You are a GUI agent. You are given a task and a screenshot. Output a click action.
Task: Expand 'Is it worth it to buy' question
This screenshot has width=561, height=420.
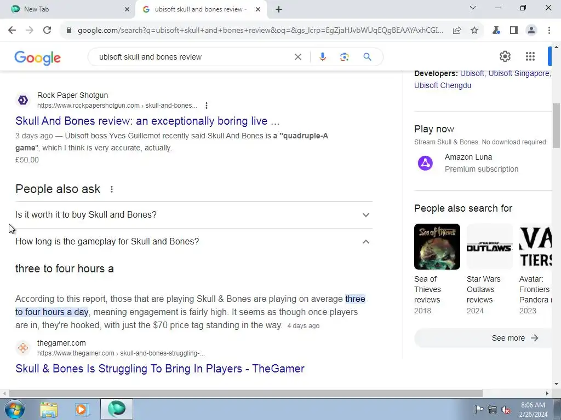click(194, 214)
